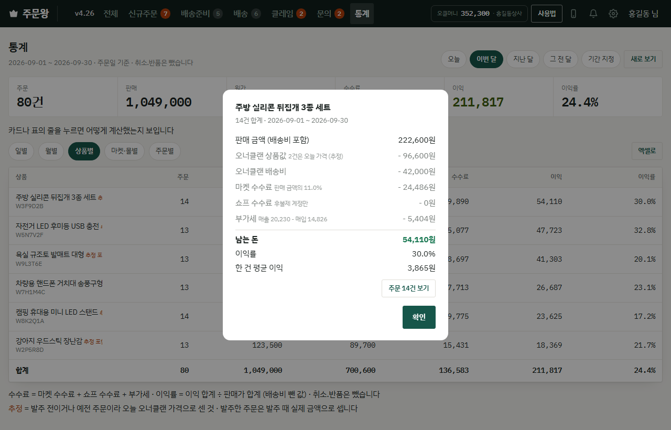This screenshot has height=430, width=671.
Task: Click the 남는 돈 54,110원 value in dialog
Action: point(419,240)
